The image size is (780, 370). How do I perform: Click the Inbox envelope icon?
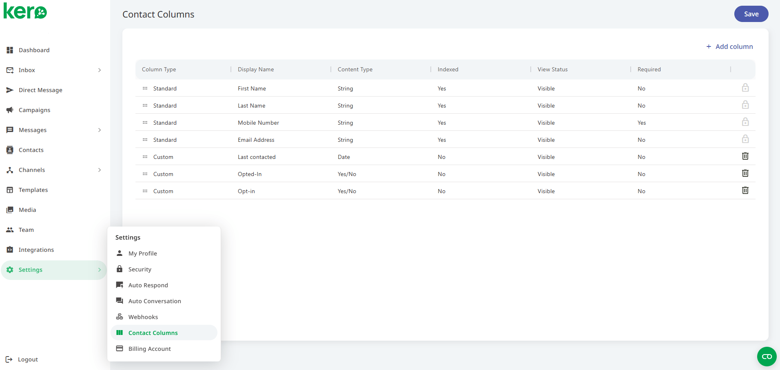10,70
